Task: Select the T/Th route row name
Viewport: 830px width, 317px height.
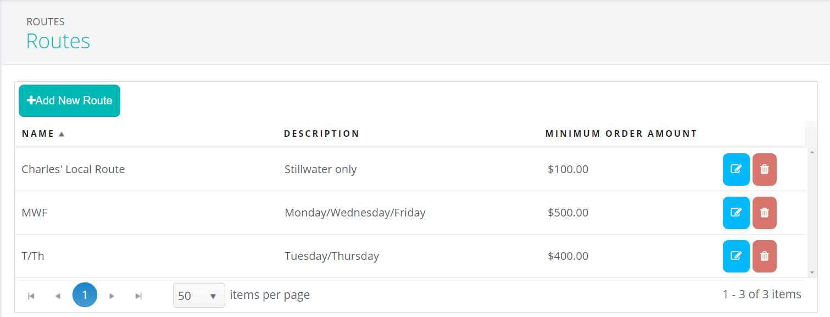Action: [33, 256]
